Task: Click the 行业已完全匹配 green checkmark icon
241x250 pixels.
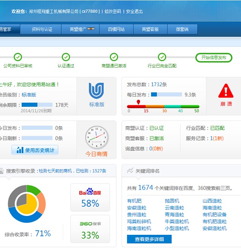Action: point(162,57)
